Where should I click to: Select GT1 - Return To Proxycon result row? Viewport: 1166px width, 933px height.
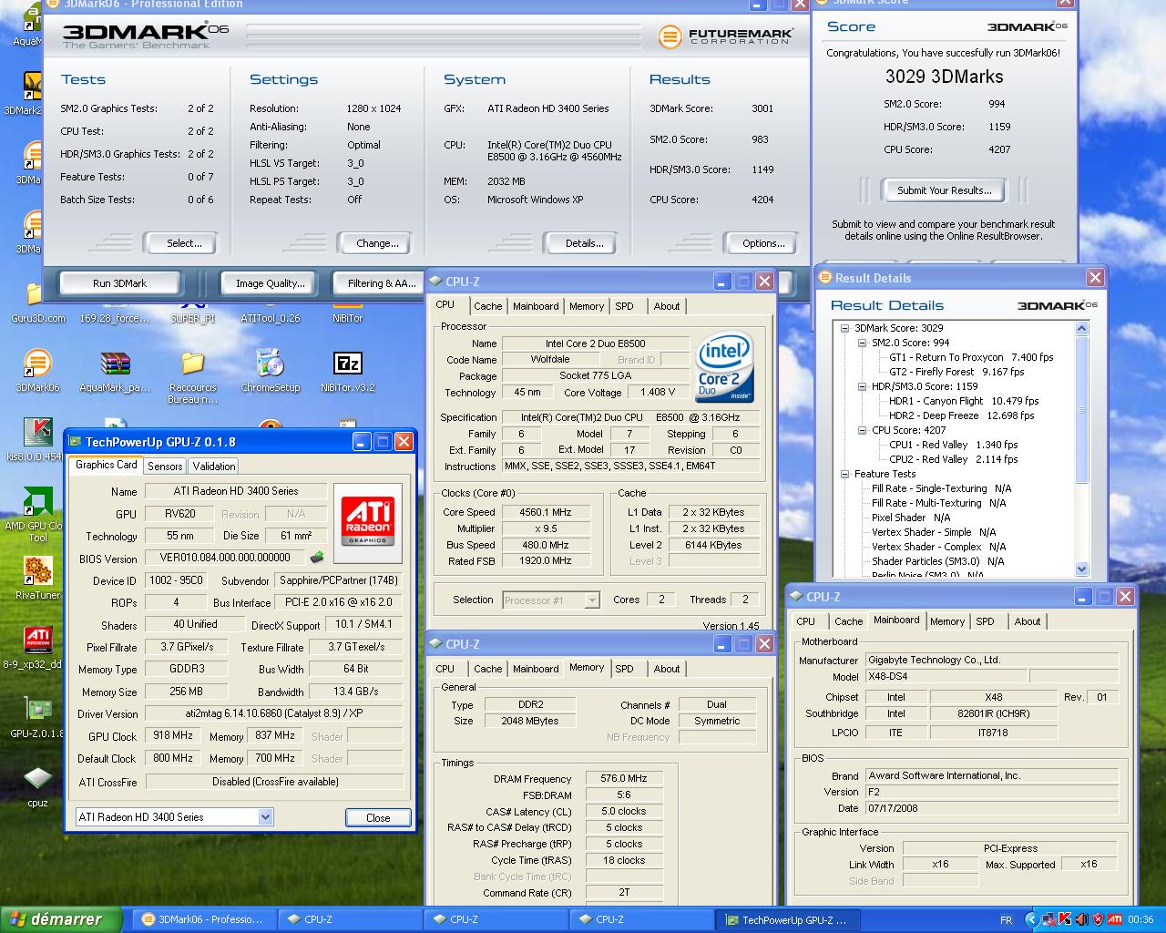coord(971,357)
